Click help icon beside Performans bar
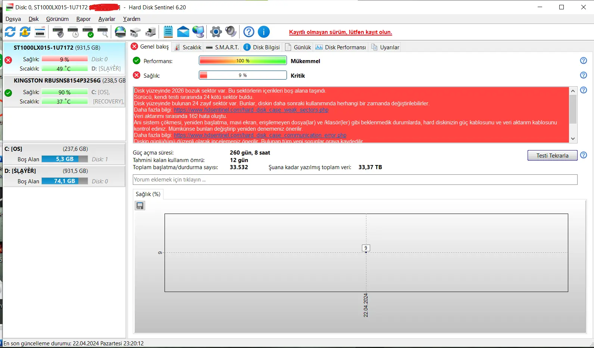This screenshot has width=594, height=348. coord(584,60)
